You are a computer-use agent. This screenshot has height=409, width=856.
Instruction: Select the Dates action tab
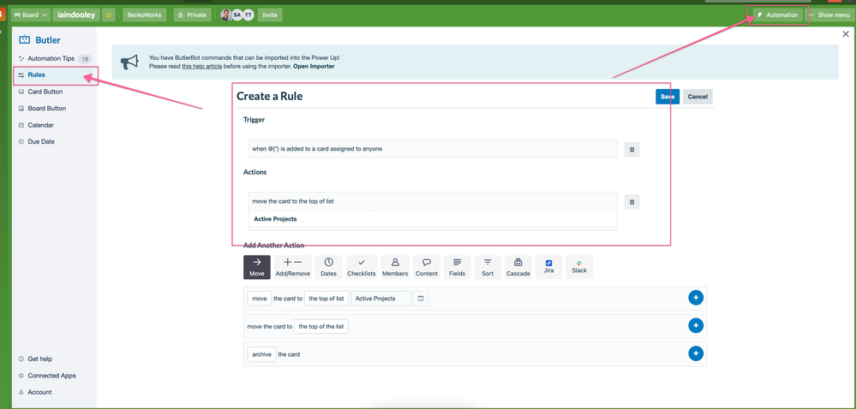pyautogui.click(x=329, y=267)
